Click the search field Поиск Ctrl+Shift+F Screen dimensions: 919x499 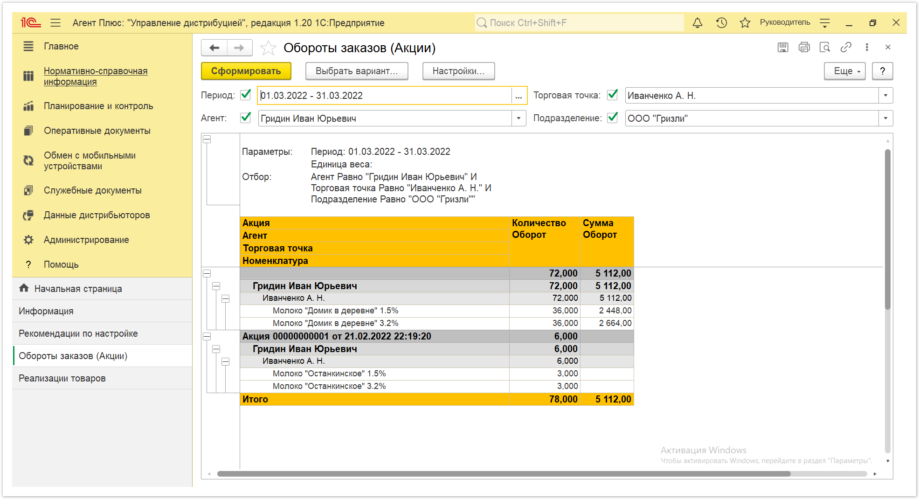point(580,22)
